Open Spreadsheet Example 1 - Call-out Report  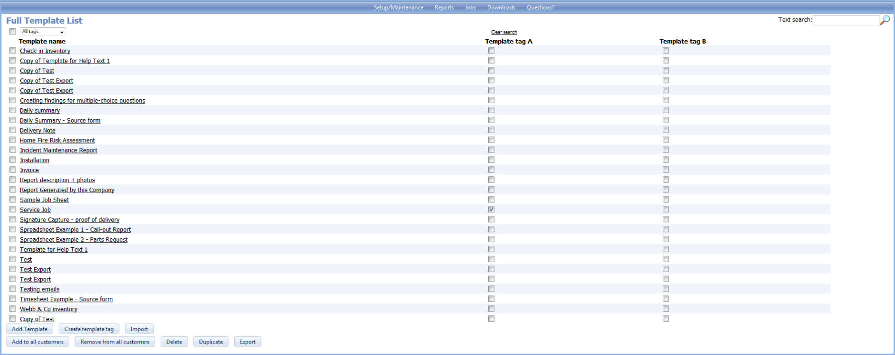76,230
